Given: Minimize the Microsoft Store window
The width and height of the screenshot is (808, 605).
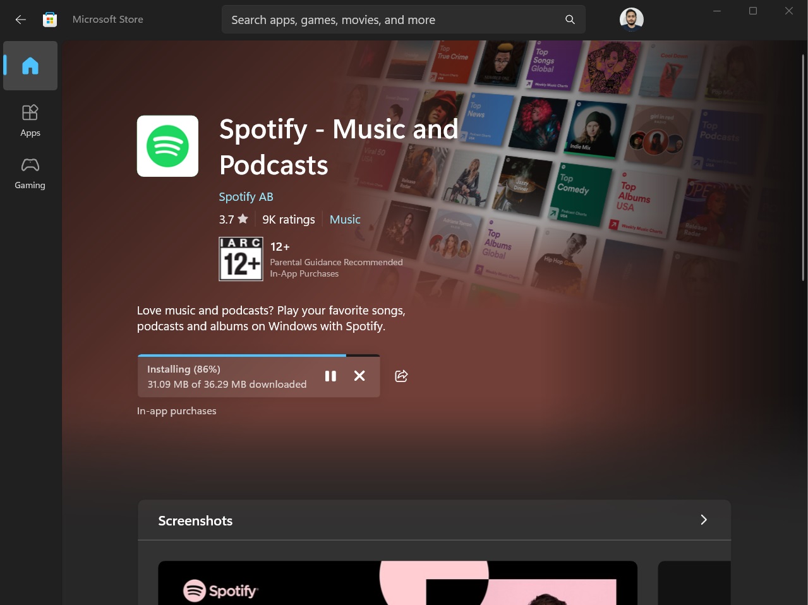Looking at the screenshot, I should coord(717,11).
